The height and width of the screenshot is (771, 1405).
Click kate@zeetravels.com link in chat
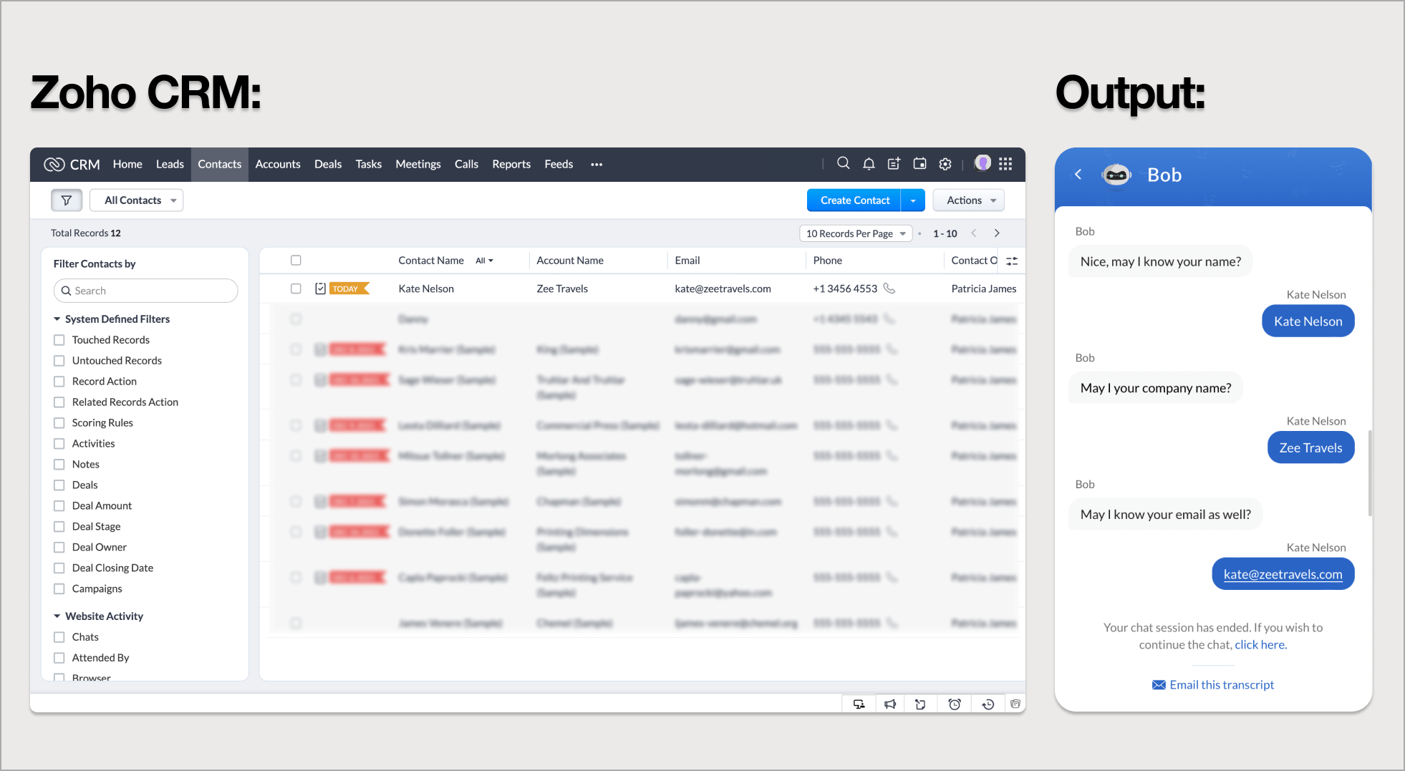click(x=1283, y=574)
